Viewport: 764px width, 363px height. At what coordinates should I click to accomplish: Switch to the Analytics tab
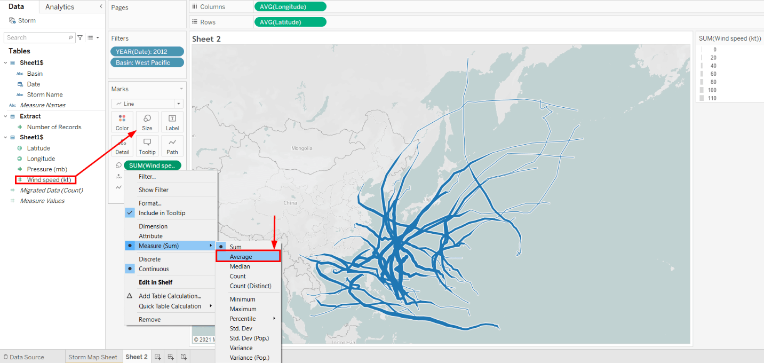(x=60, y=7)
